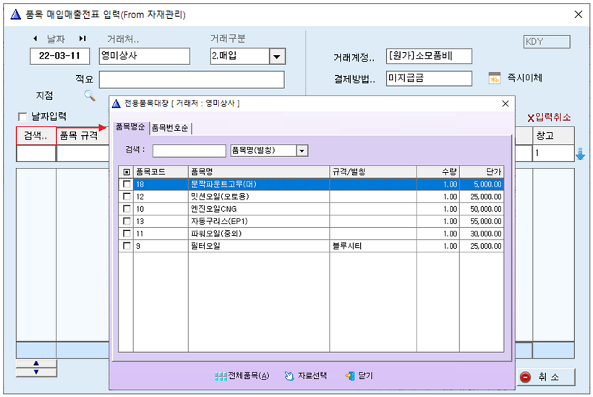
Task: Click 즉시이체 label
Action: (x=524, y=78)
